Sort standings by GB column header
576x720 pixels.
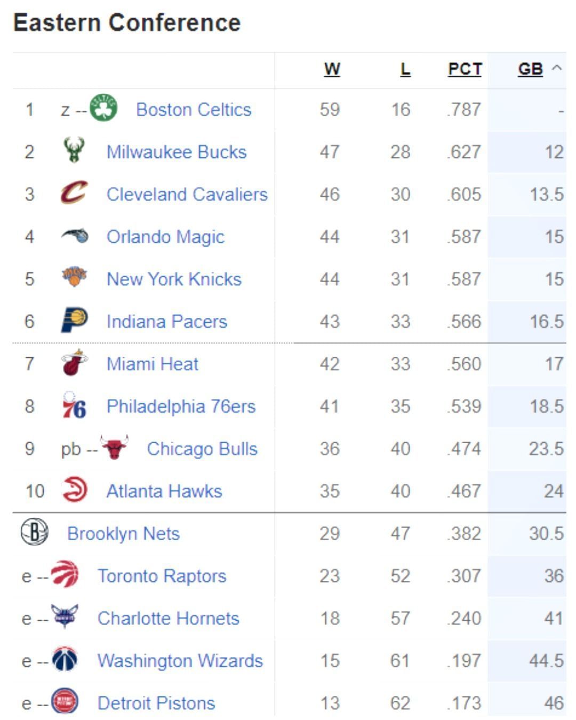point(530,69)
